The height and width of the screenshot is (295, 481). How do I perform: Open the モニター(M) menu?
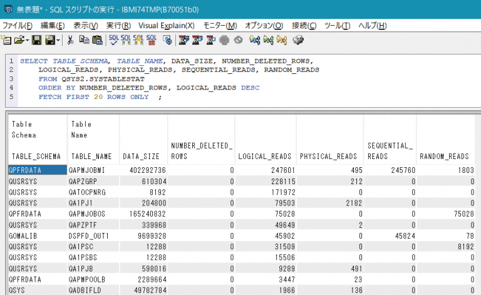pos(220,25)
